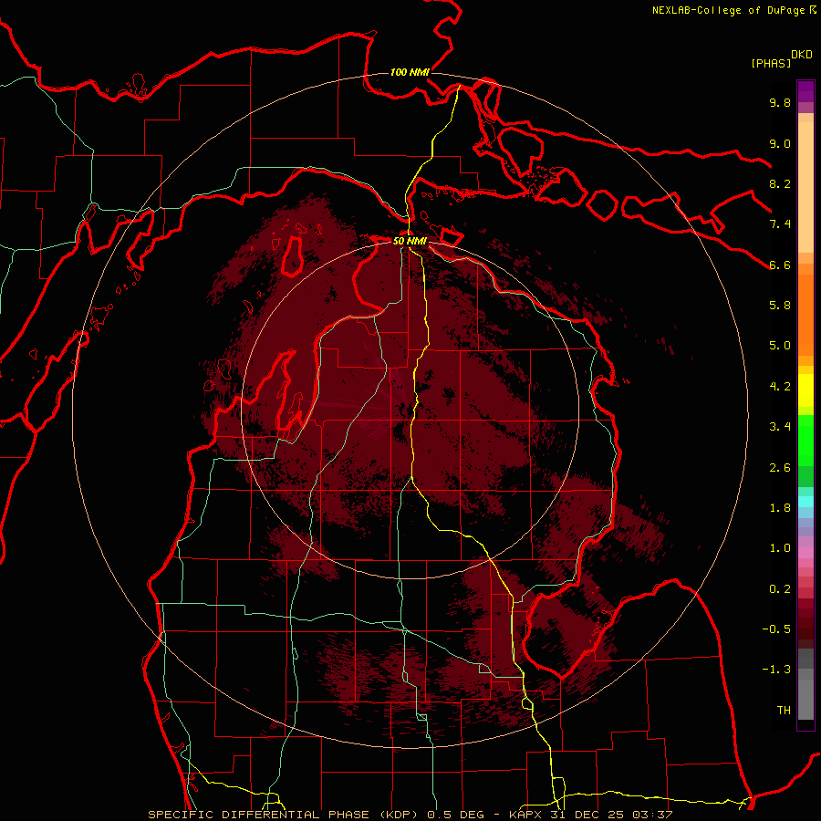Select the 9.0 value on the scale
Image resolution: width=821 pixels, height=821 pixels.
780,143
